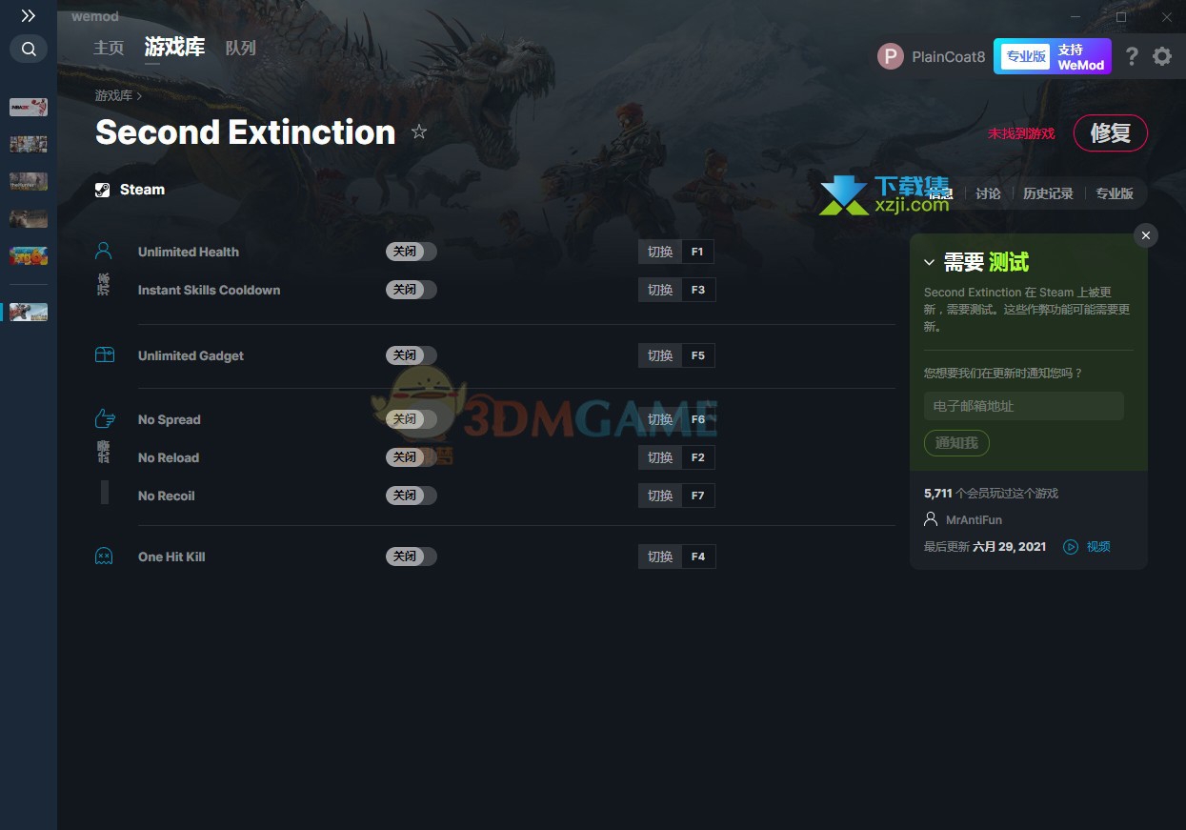
Task: Close the 需要测试 notice panel
Action: (1146, 235)
